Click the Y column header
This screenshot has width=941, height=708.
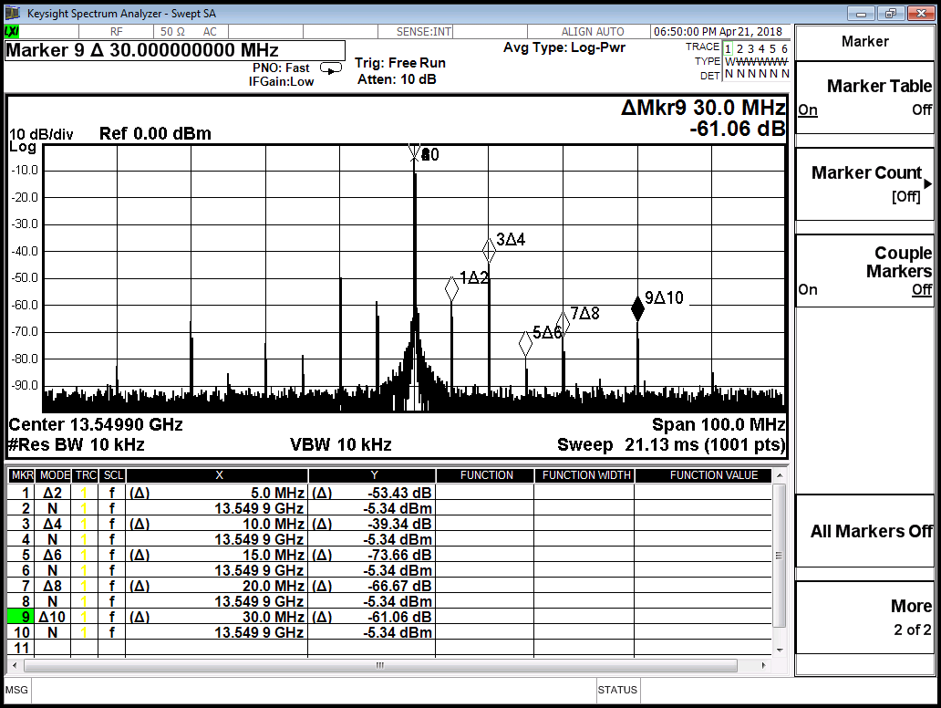[373, 475]
